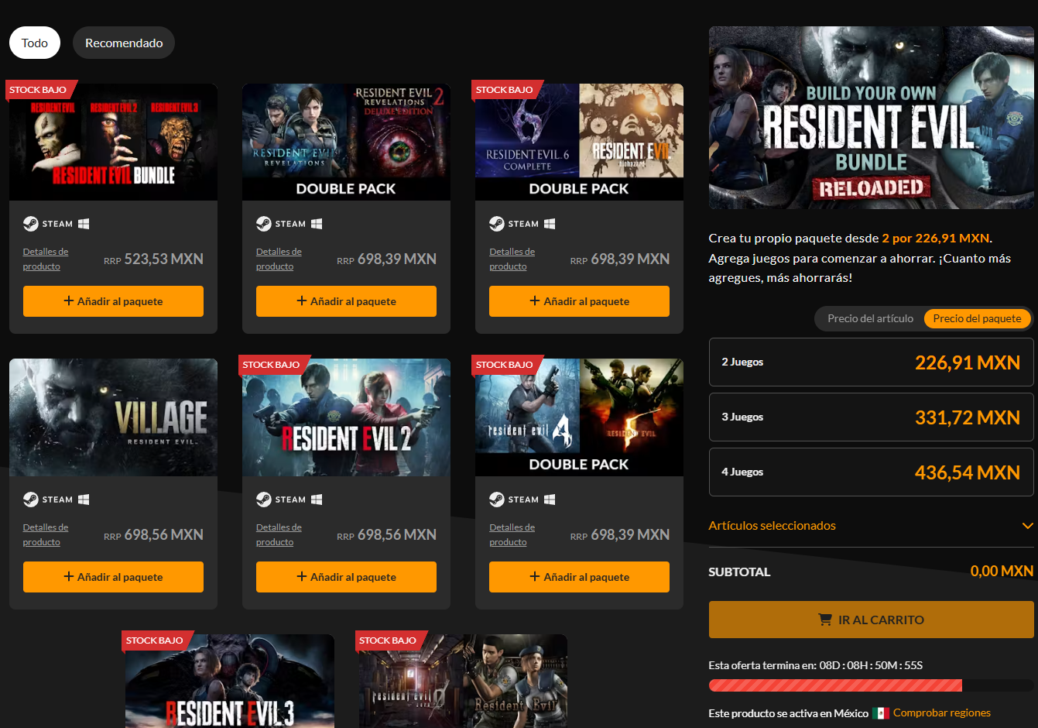Expand the Artículos seleccionados section

click(x=871, y=525)
